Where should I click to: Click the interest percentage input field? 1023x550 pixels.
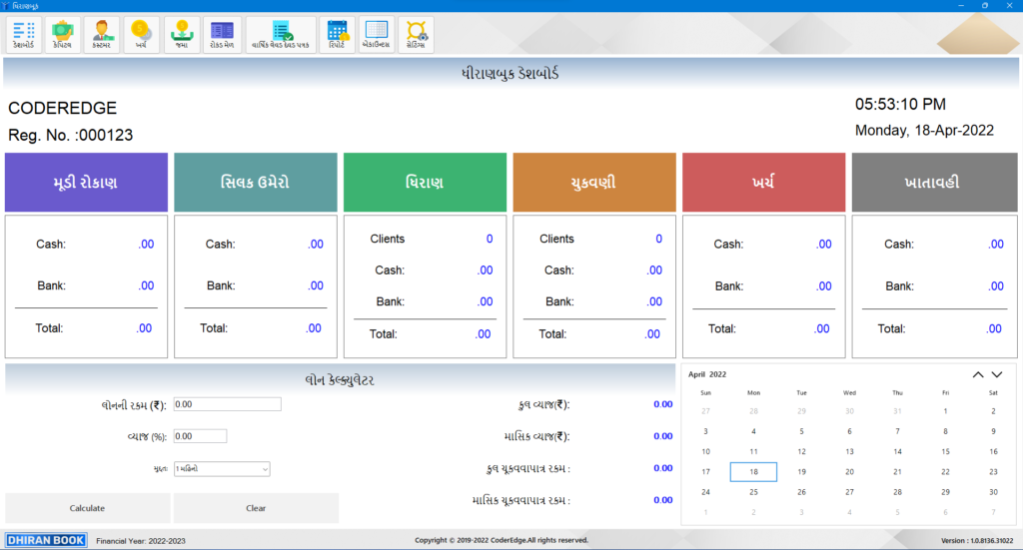coord(200,436)
